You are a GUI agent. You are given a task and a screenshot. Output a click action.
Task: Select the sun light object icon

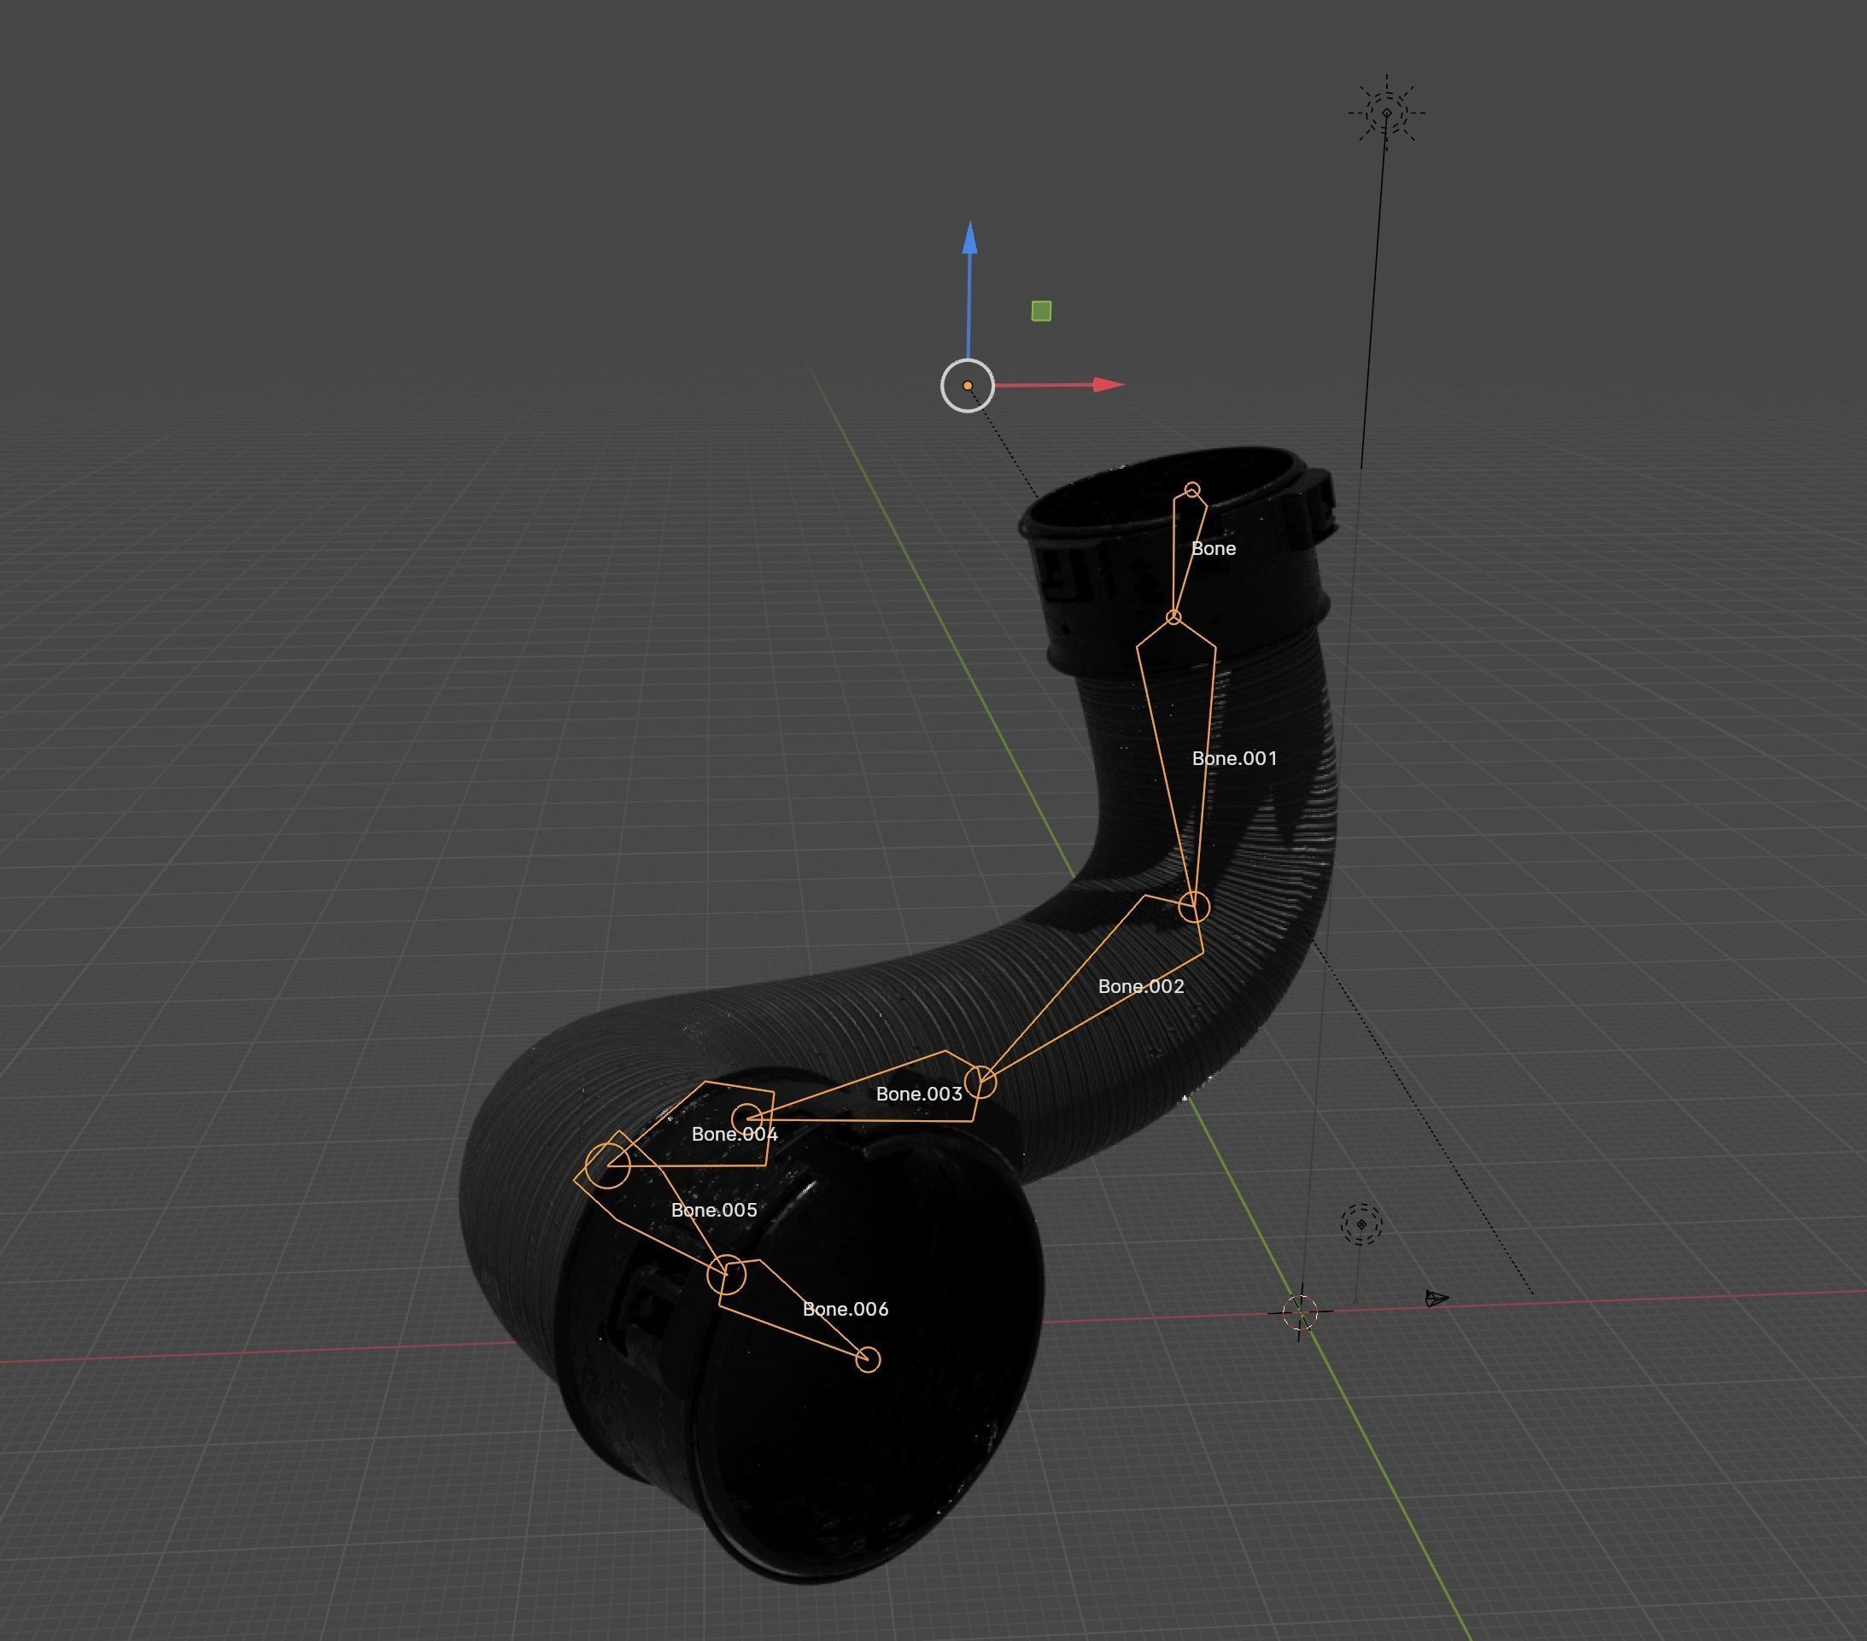tap(1386, 114)
